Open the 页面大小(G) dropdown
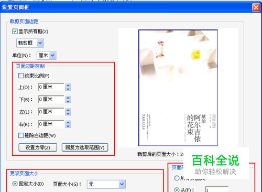The height and width of the screenshot is (192, 262). pos(106,184)
